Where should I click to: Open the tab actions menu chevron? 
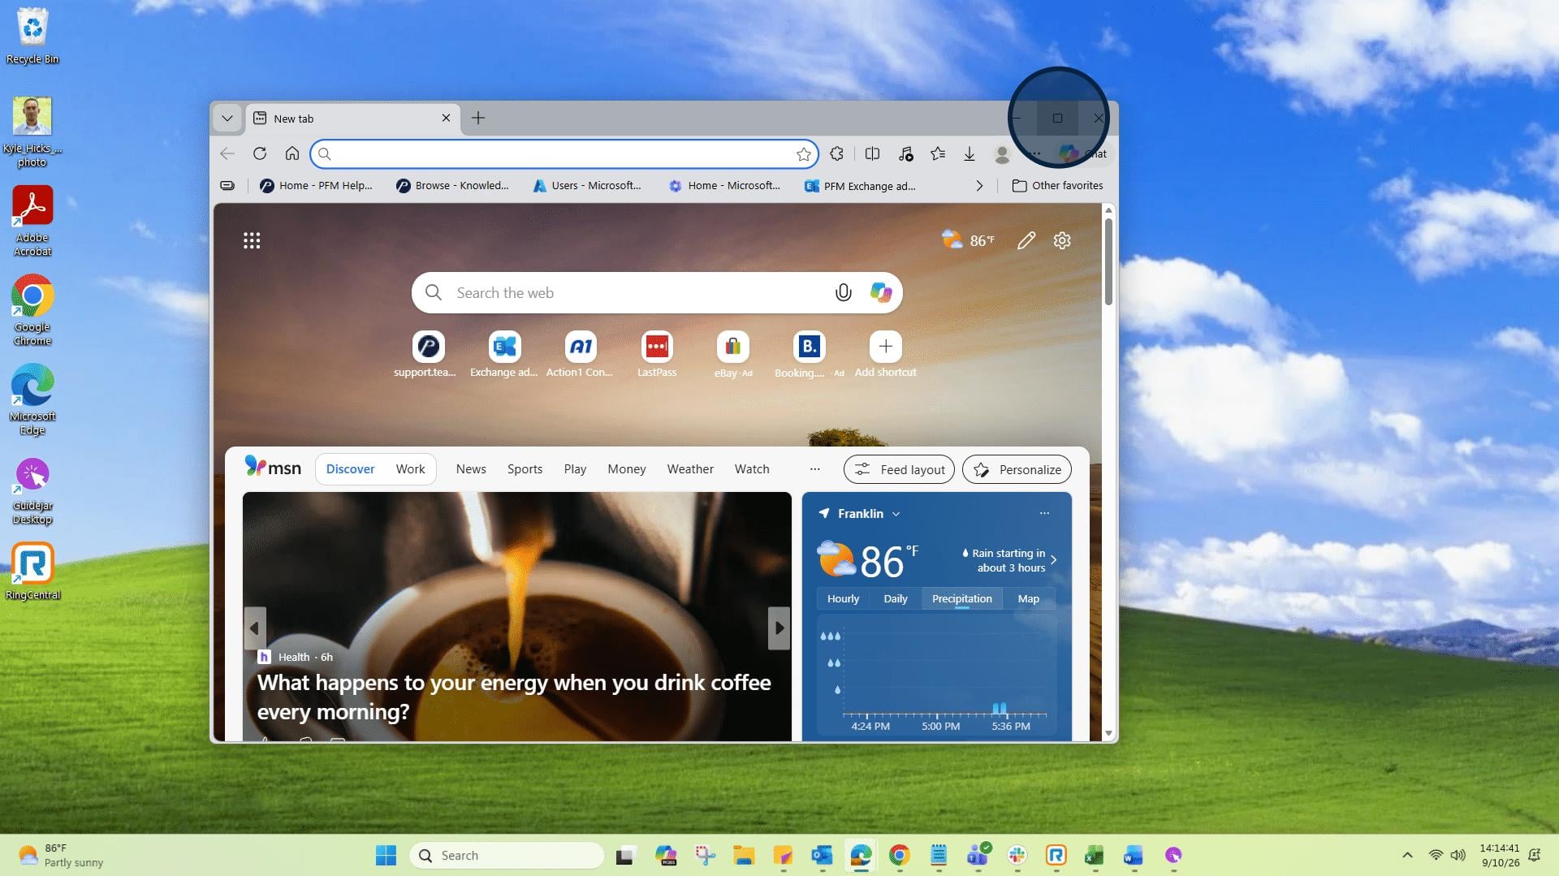pos(227,119)
